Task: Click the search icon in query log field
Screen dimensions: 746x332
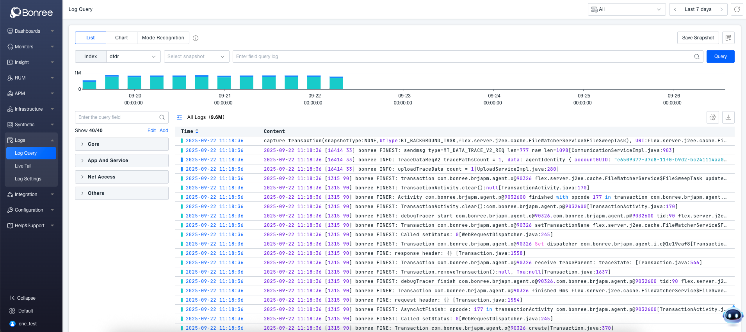Action: tap(697, 57)
